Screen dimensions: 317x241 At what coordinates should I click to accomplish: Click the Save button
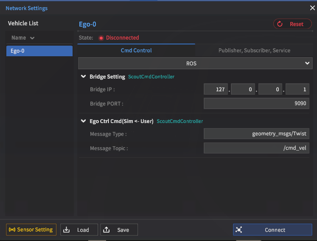tap(119, 230)
